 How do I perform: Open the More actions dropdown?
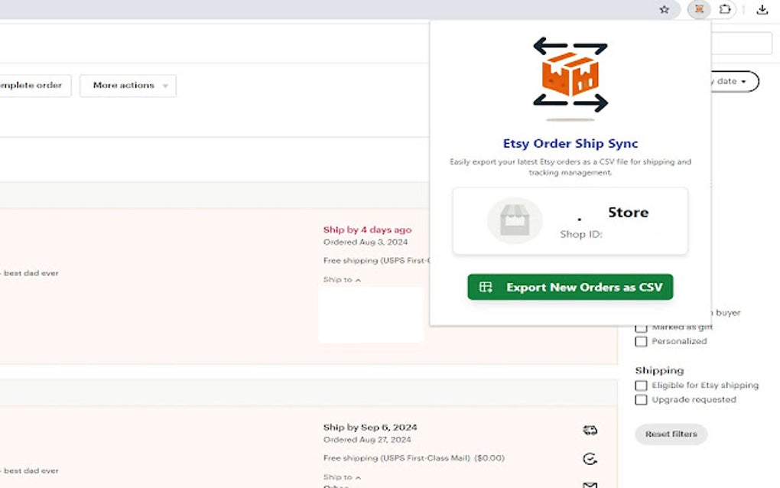[x=128, y=85]
